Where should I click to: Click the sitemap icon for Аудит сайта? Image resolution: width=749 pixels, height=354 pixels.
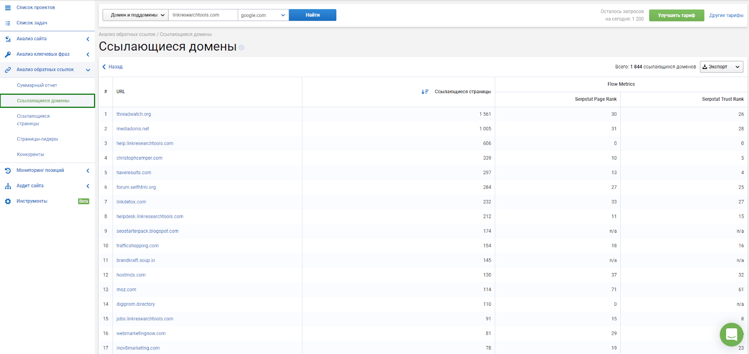(7, 186)
